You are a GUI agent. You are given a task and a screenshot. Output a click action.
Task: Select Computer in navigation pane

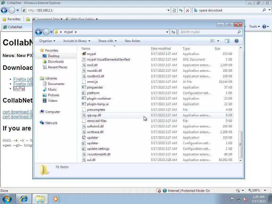52,112
